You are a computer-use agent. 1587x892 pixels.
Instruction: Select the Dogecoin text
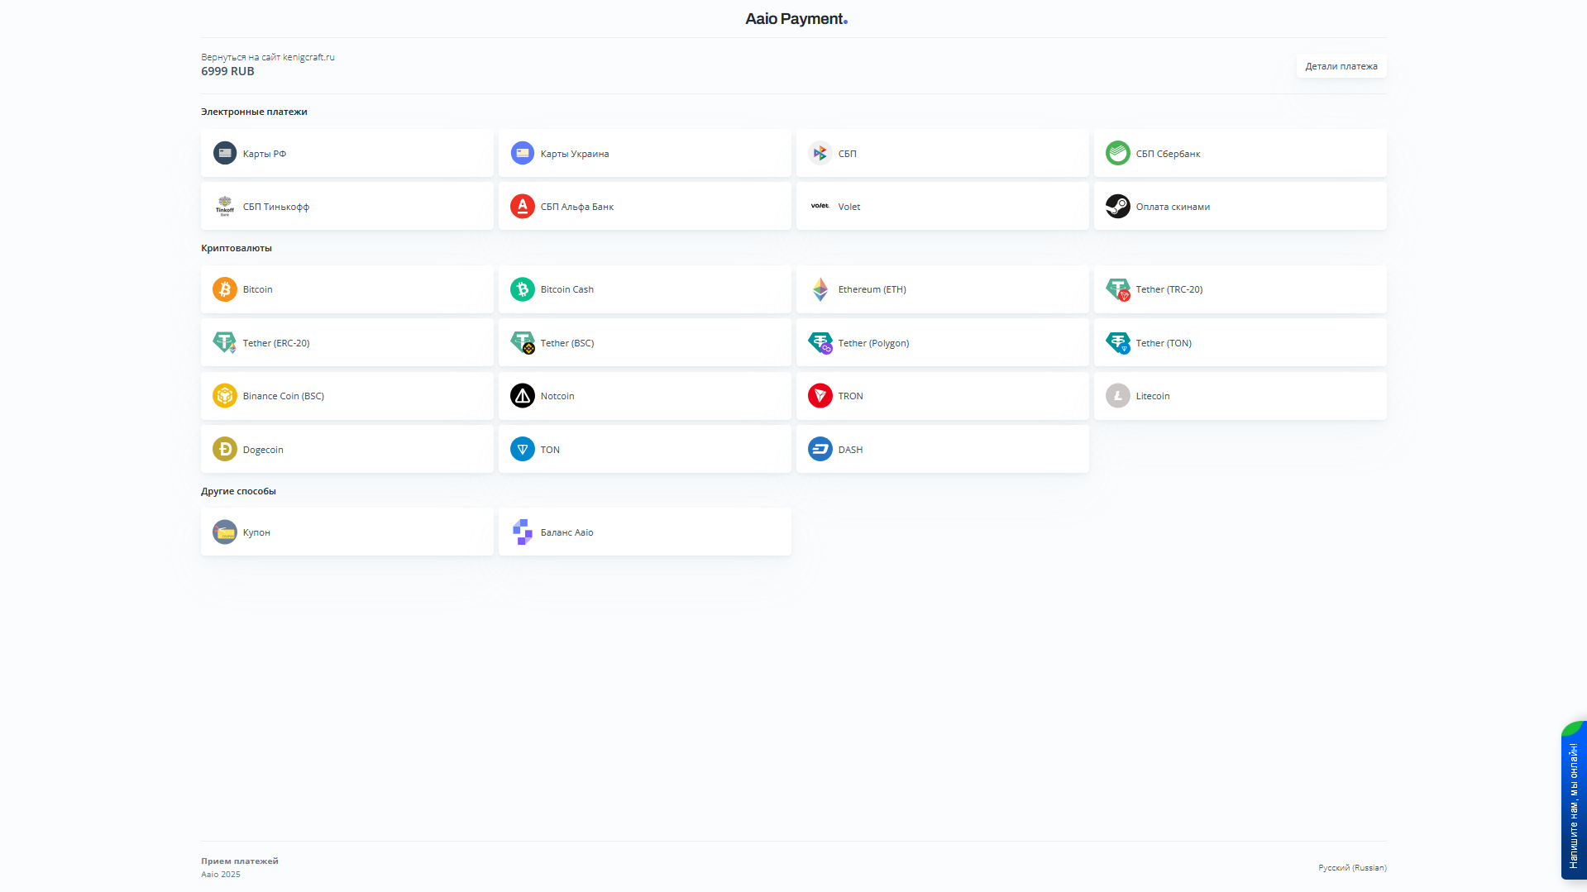point(263,450)
